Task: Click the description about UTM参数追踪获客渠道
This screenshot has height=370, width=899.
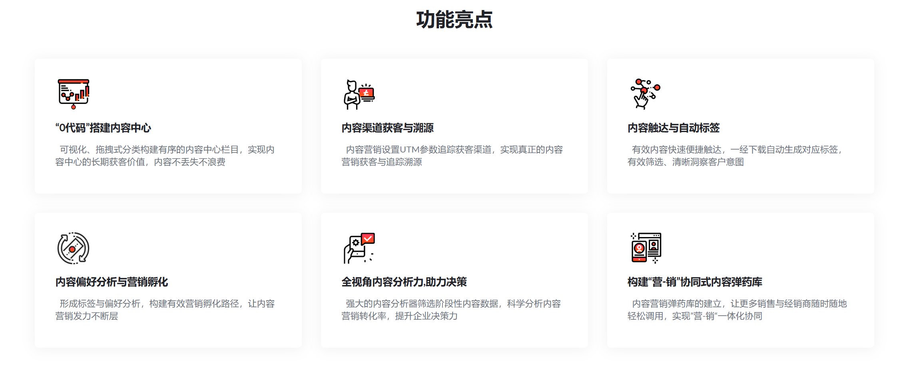Action: click(452, 156)
